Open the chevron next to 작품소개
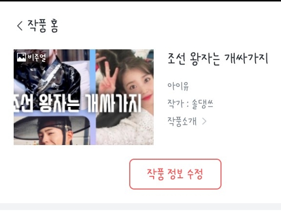Viewport: 281px width, 211px height. (204, 121)
